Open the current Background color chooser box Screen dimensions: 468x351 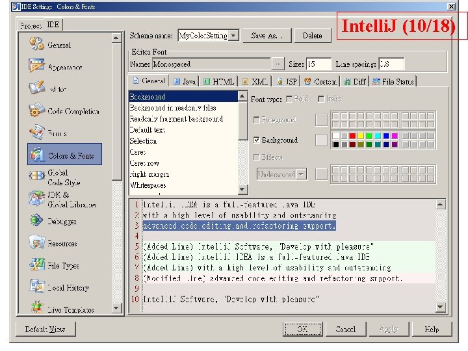322,140
